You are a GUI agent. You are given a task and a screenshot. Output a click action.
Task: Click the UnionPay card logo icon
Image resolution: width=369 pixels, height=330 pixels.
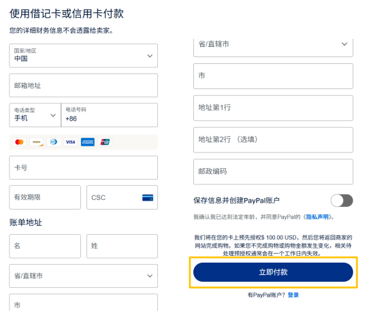pos(105,142)
